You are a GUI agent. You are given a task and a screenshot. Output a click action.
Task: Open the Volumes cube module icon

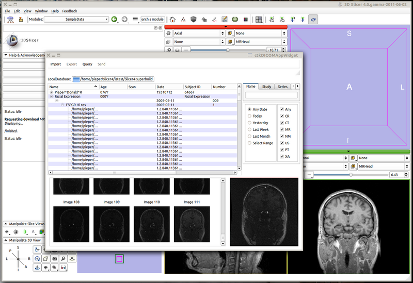point(194,19)
